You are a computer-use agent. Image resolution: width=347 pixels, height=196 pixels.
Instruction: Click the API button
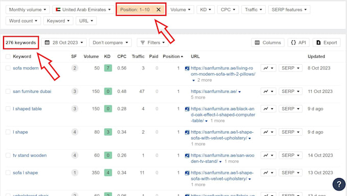[x=299, y=42]
